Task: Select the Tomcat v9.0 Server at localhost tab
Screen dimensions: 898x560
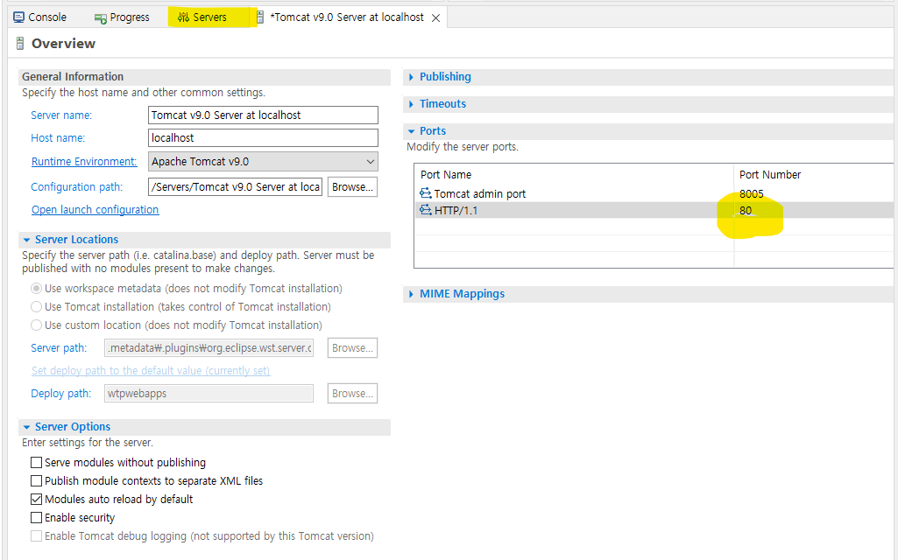Action: (347, 17)
